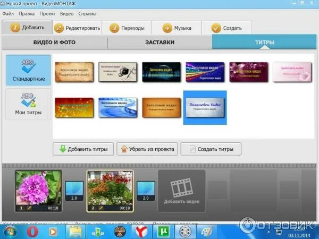
Task: Choose the blue film strip title template
Action: click(118, 107)
